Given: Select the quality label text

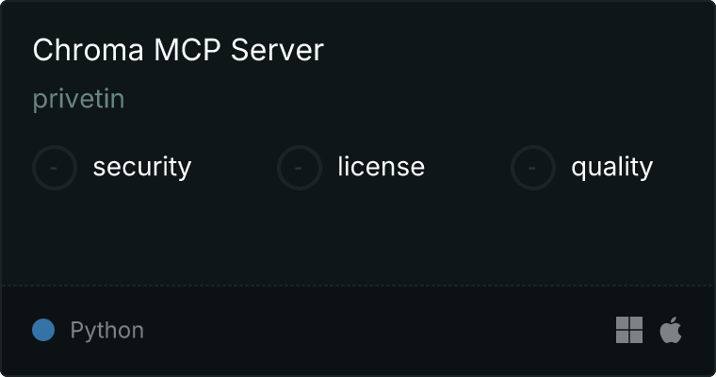Looking at the screenshot, I should pos(611,167).
